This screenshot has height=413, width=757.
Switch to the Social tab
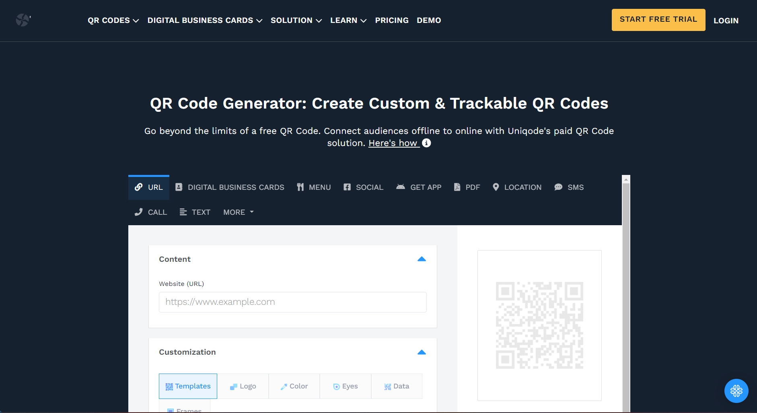(x=363, y=187)
